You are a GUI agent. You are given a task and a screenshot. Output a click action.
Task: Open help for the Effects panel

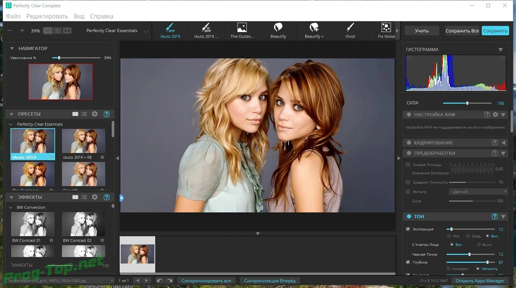click(107, 197)
